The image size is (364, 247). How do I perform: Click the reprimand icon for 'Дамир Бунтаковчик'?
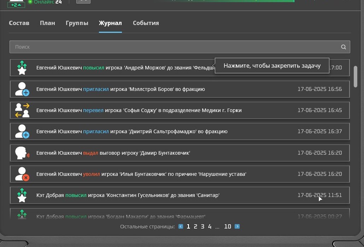coord(22,153)
